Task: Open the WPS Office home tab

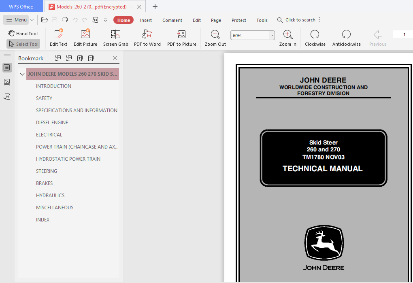Action: pos(21,6)
